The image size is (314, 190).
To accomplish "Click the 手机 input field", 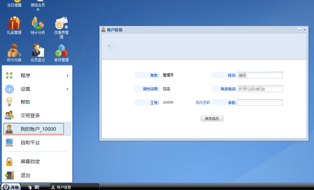I will click(x=260, y=102).
